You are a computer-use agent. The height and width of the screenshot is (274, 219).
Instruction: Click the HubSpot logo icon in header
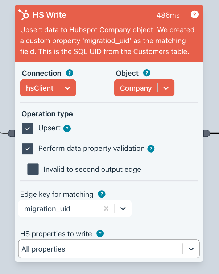[x=24, y=15]
